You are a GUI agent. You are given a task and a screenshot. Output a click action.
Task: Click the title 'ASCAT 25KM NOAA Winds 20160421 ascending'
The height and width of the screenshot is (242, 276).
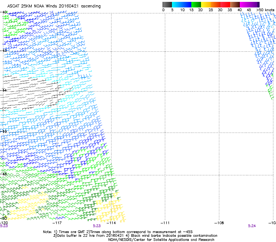click(54, 6)
